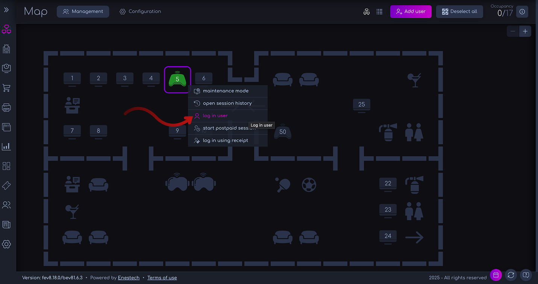The image size is (538, 284).
Task: Click the refresh icon near bottom right
Action: (x=511, y=275)
